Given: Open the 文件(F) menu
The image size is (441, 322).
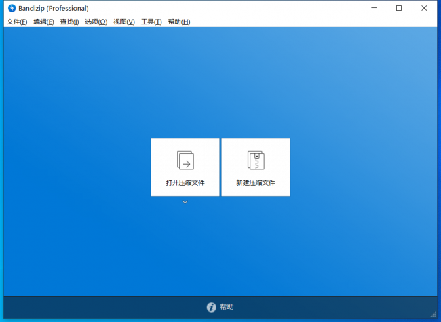Looking at the screenshot, I should [x=17, y=22].
